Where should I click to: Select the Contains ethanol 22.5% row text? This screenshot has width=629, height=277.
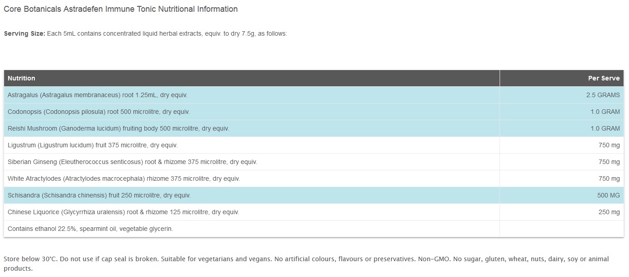point(91,229)
